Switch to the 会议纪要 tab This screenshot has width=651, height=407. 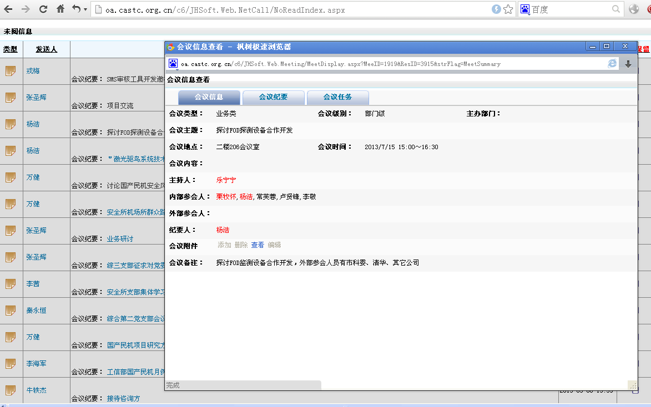tap(273, 97)
